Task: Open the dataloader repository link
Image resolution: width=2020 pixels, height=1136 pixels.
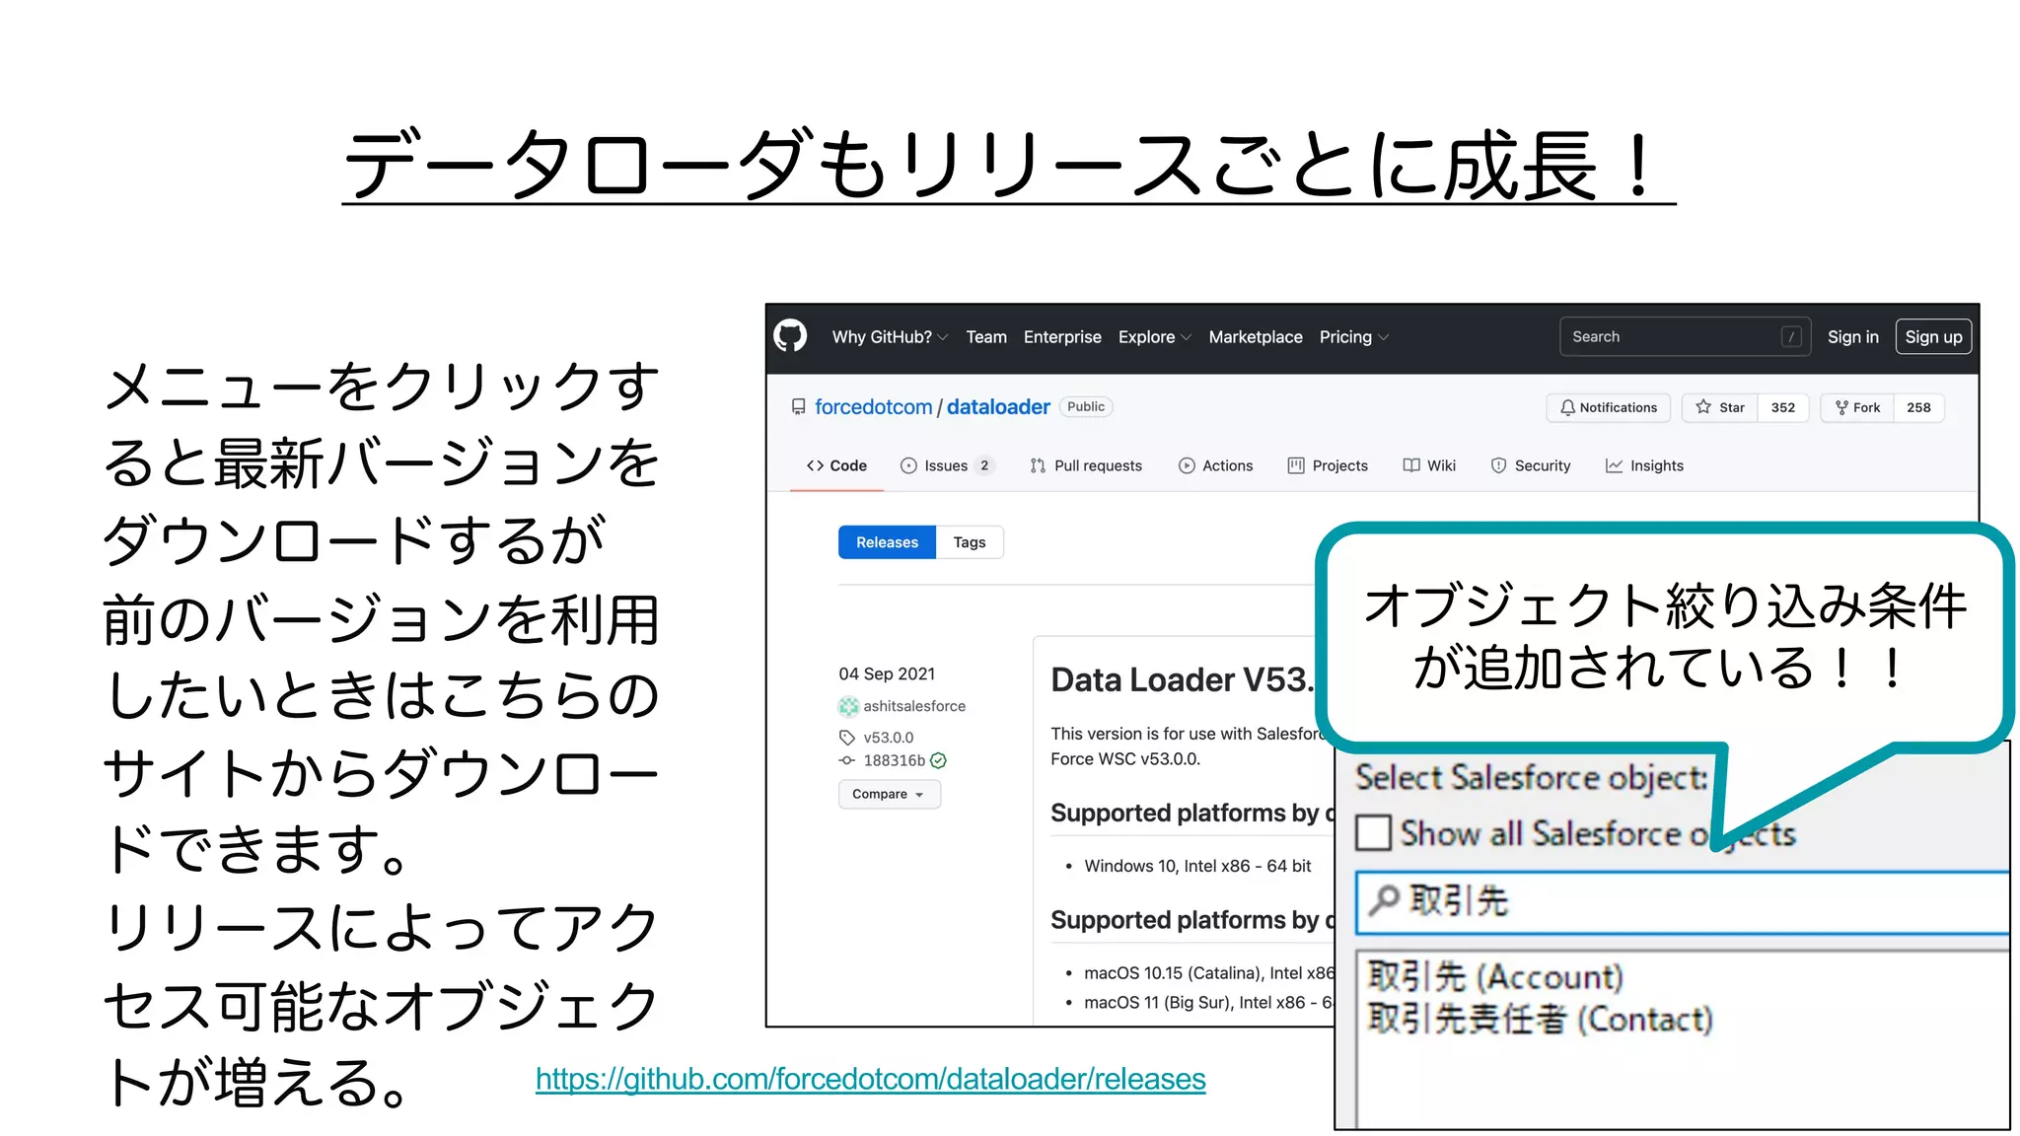Action: click(x=998, y=407)
